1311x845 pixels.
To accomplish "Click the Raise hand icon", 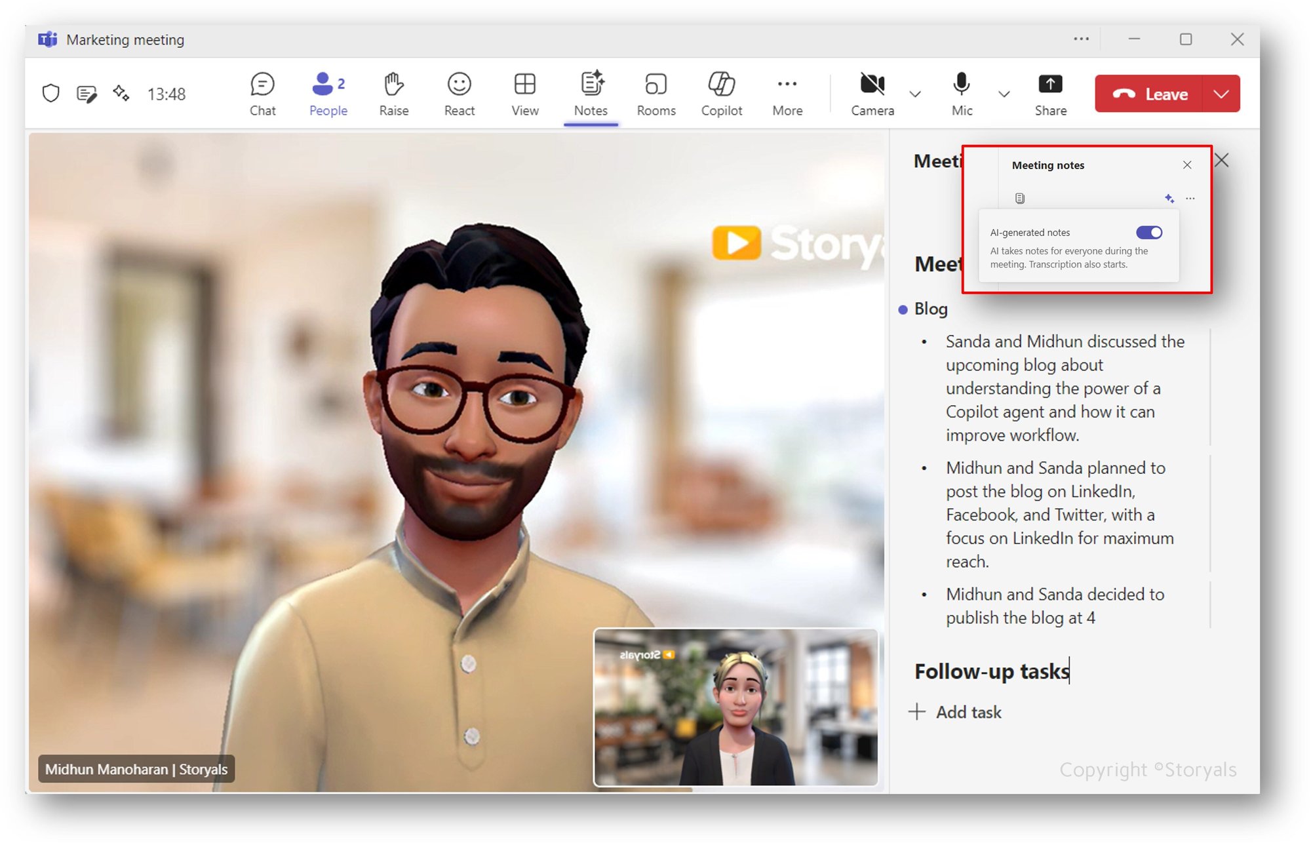I will (393, 94).
